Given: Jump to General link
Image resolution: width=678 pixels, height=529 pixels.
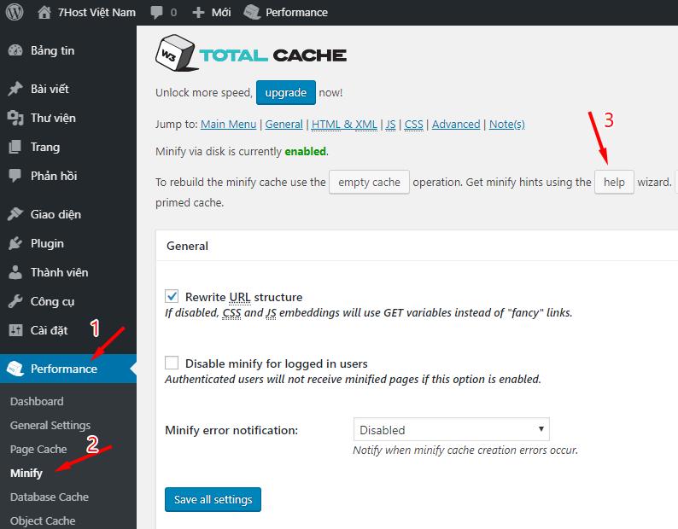Looking at the screenshot, I should coord(283,125).
